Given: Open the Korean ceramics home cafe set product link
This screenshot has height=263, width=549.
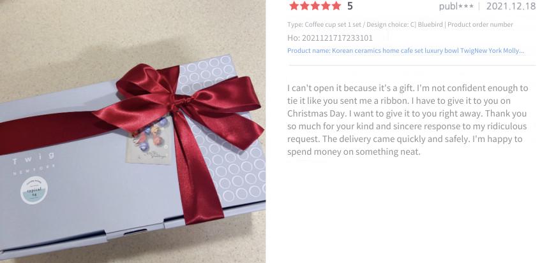Looking at the screenshot, I should pos(405,51).
